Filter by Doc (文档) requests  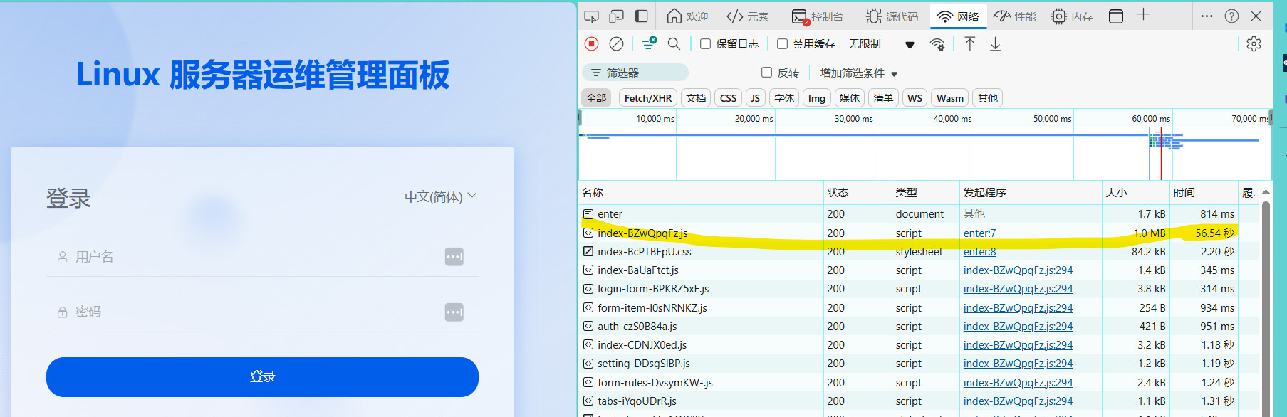696,98
